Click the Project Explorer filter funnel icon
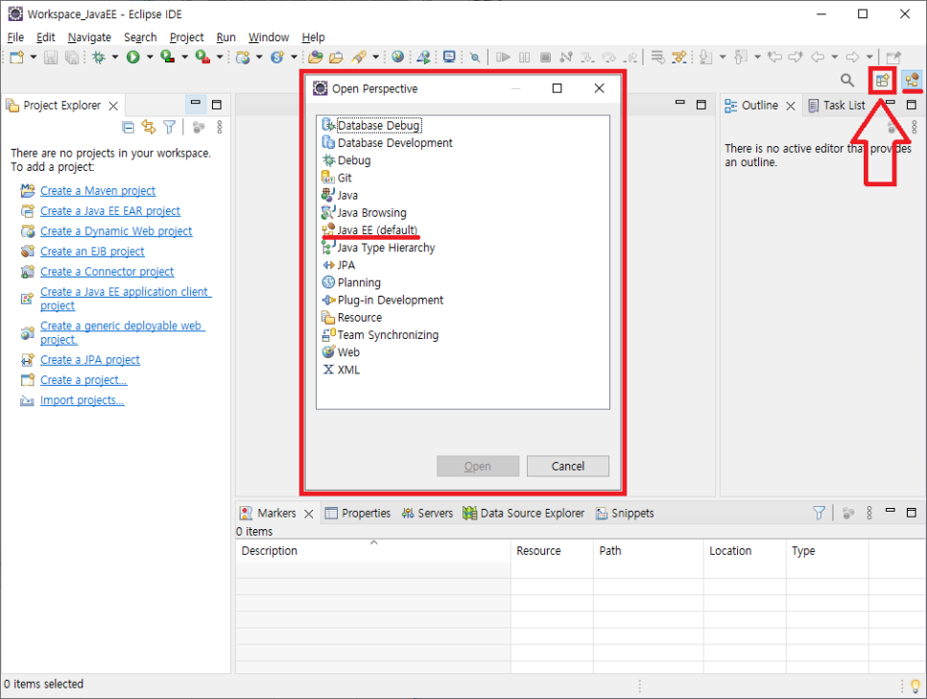Image resolution: width=927 pixels, height=699 pixels. 169,127
